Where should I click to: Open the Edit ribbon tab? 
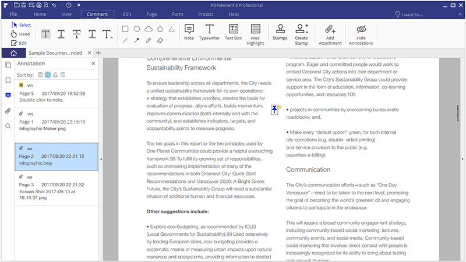coord(127,14)
